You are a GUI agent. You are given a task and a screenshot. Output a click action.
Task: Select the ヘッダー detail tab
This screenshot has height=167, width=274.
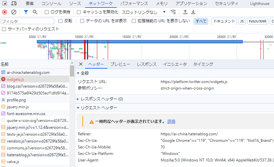click(x=96, y=64)
